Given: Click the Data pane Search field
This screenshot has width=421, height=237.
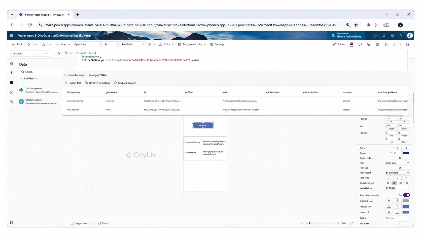Looking at the screenshot, I should (40, 72).
